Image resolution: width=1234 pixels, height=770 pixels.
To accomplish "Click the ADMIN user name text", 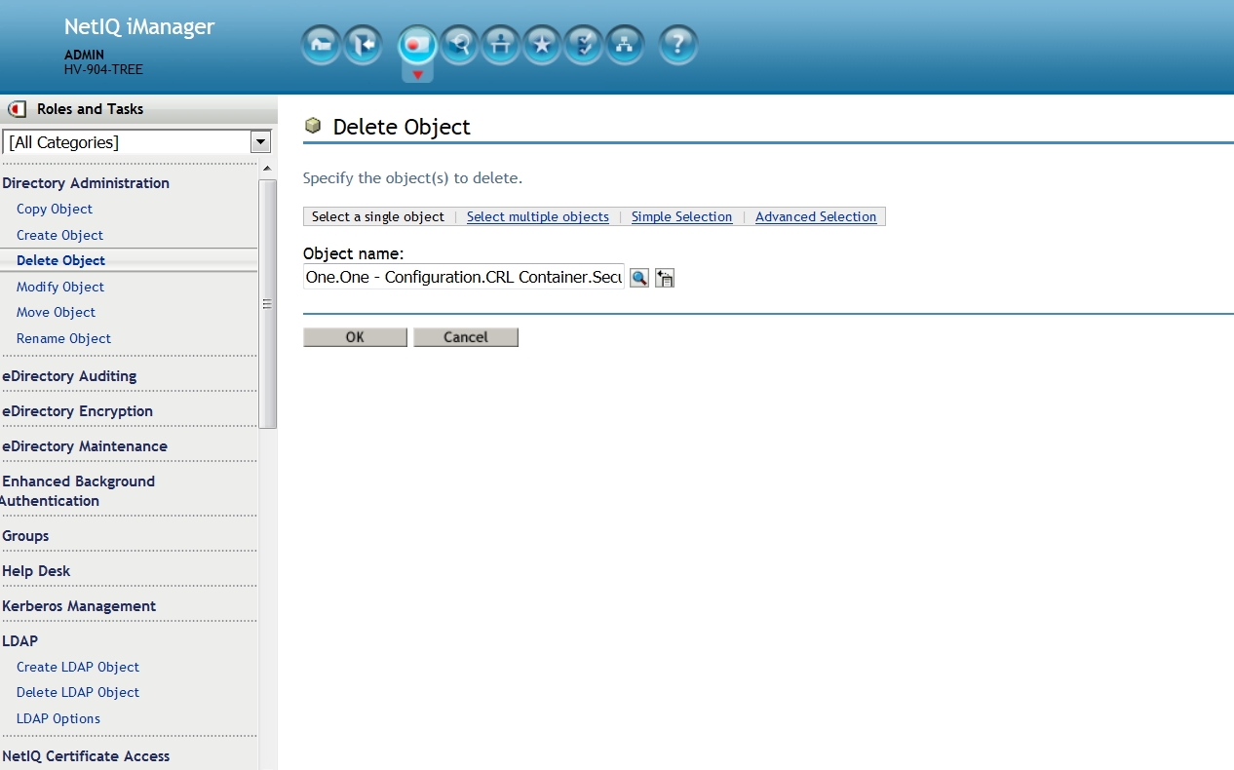I will [x=84, y=55].
